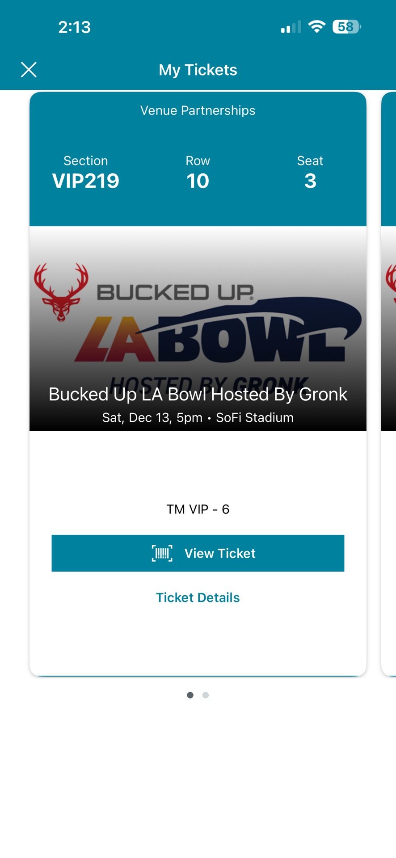The height and width of the screenshot is (858, 396).
Task: Open Ticket Details
Action: point(198,597)
